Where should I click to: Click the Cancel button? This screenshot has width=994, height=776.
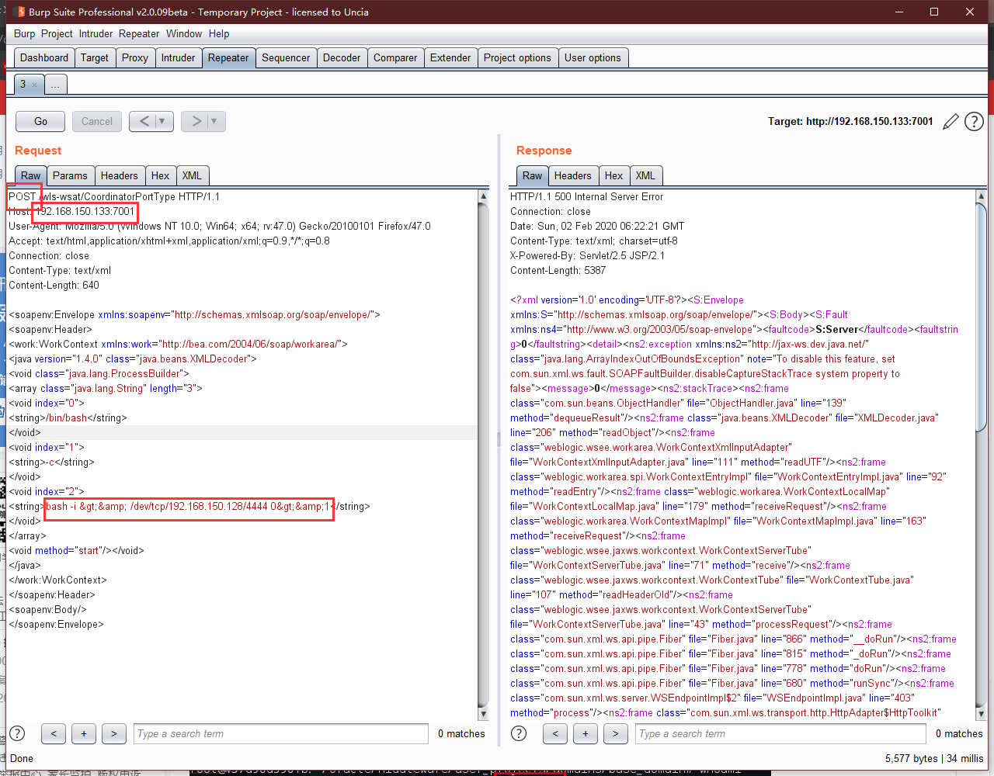pyautogui.click(x=97, y=121)
